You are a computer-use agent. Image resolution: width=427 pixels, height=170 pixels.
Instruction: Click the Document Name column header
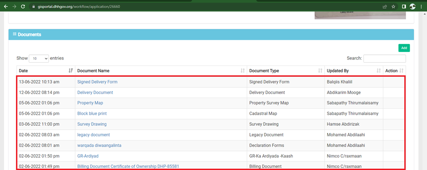coord(161,71)
